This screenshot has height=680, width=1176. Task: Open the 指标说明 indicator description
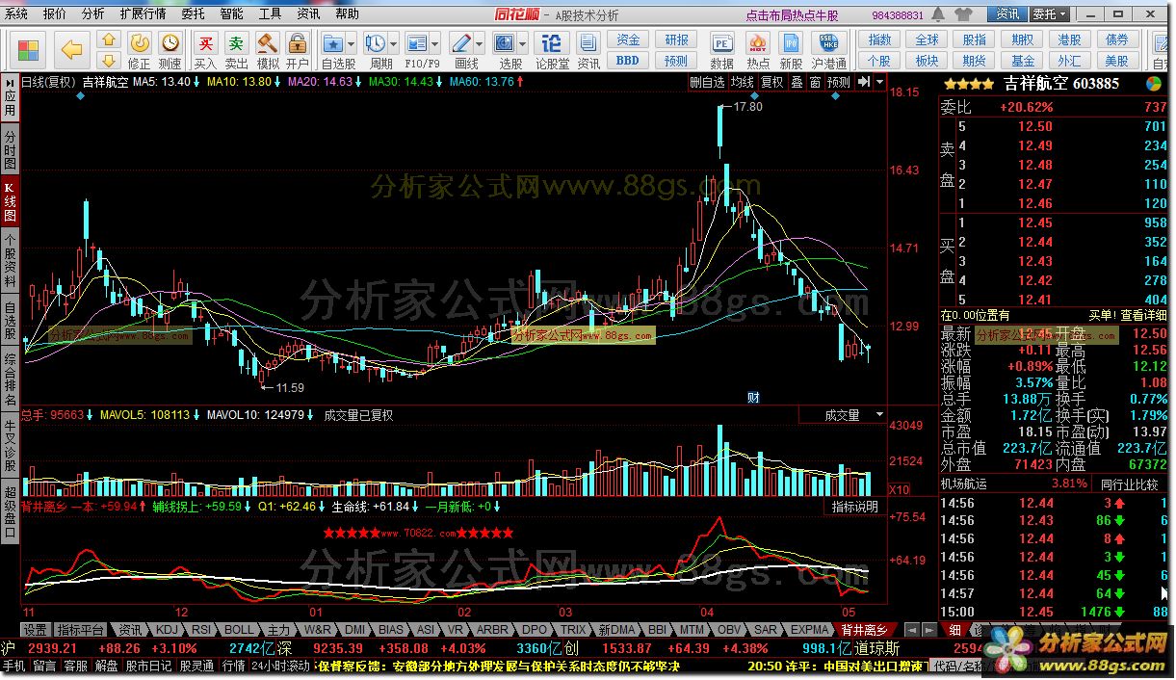point(855,507)
